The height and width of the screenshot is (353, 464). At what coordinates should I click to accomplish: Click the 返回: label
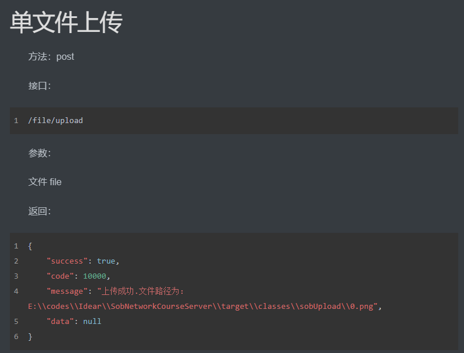[40, 211]
